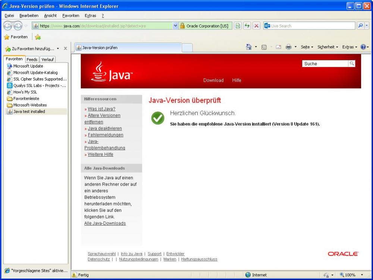
Task: Click the Oracle Corporation security lock icon
Action: pyautogui.click(x=182, y=26)
